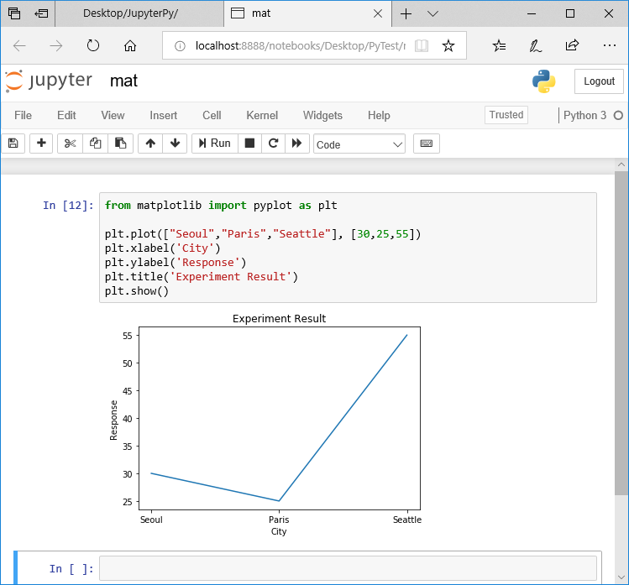
Task: Click the notebook vertical scrollbar thumb
Action: coord(621,333)
